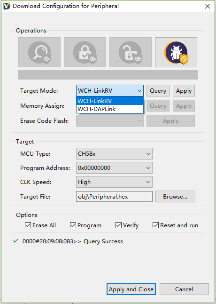
Task: Disable the Verify checkbox
Action: (118, 225)
